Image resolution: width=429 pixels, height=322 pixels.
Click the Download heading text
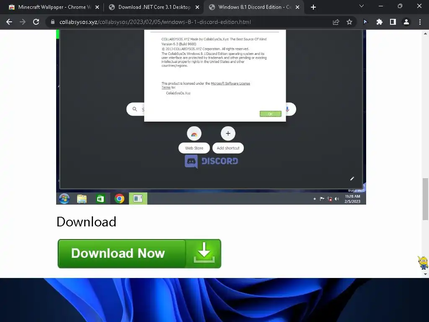pos(86,221)
